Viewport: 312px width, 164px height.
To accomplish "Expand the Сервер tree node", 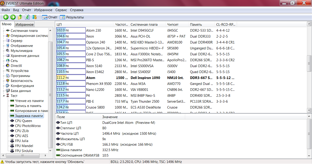I will (4, 41).
